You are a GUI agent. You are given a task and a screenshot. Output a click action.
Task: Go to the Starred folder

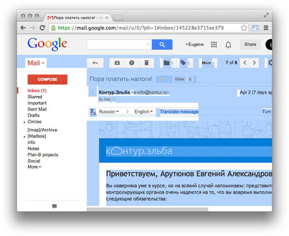click(35, 97)
